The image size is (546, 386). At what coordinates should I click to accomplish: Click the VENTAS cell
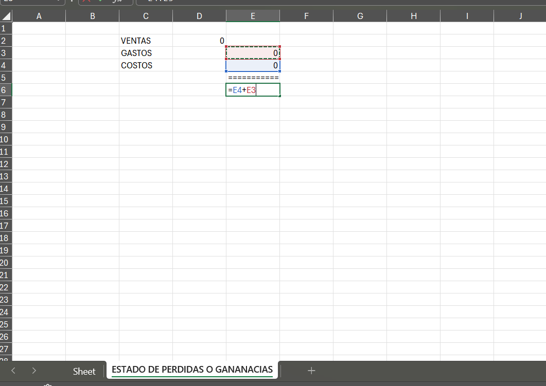point(146,41)
